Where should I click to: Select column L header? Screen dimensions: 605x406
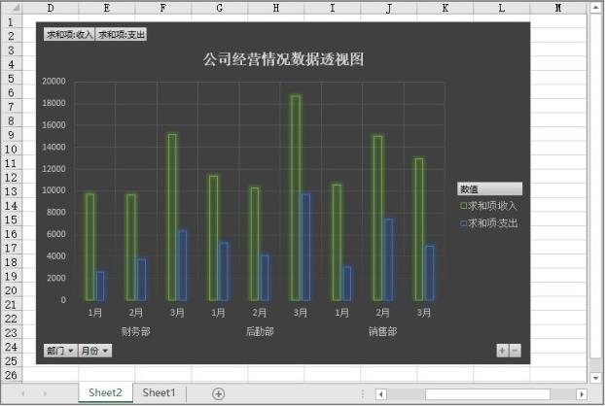[x=502, y=8]
